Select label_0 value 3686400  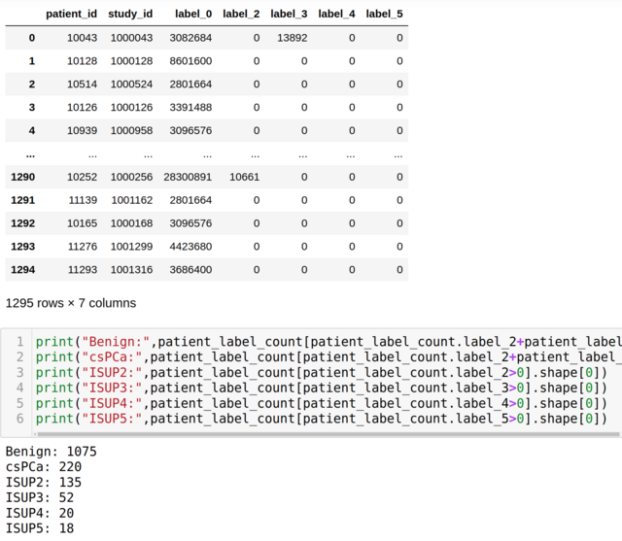pyautogui.click(x=190, y=269)
